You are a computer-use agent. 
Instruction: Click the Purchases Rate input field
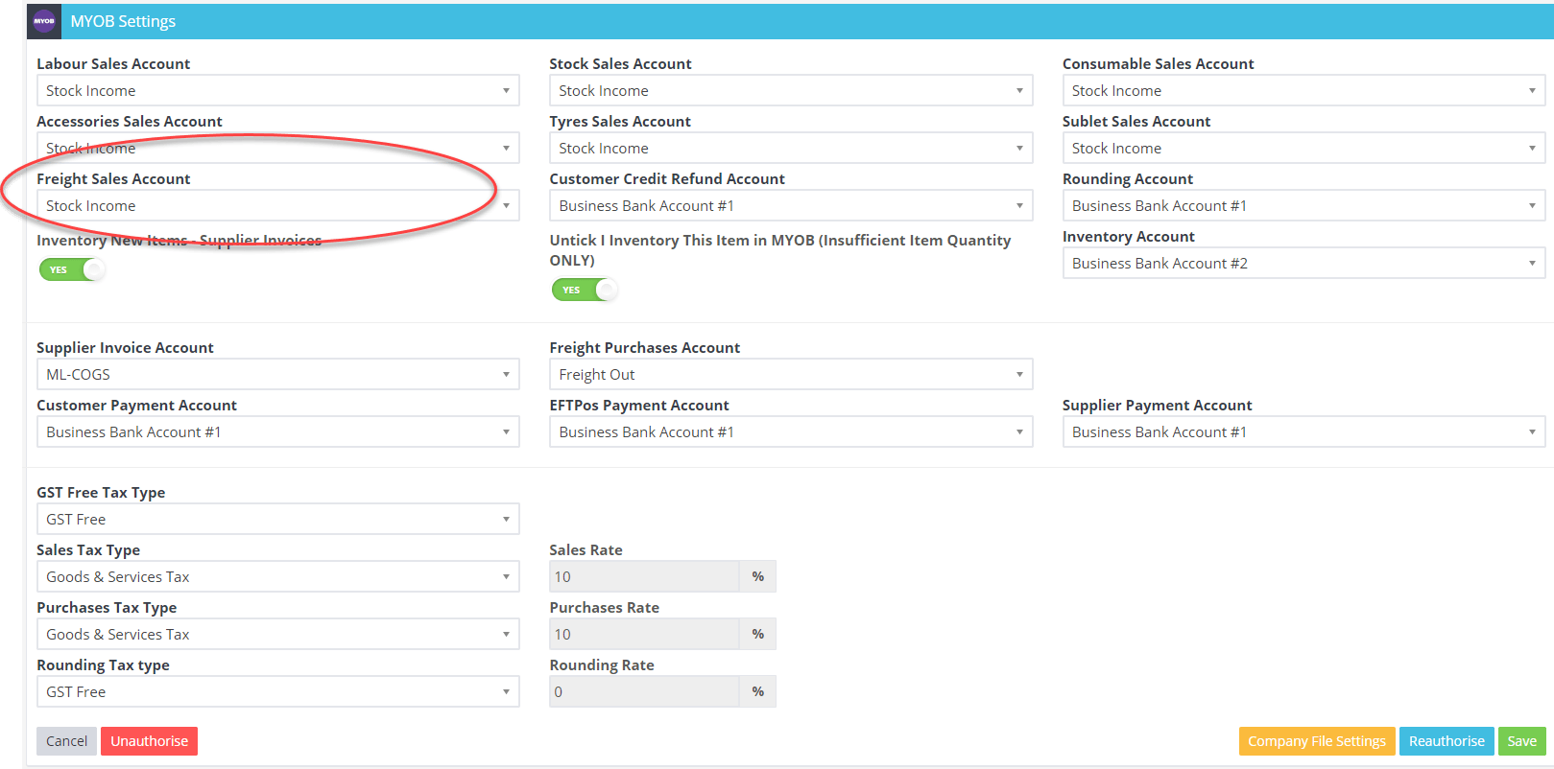click(644, 634)
